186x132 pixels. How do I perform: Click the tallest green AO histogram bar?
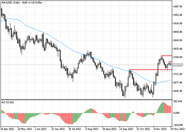point(163,108)
